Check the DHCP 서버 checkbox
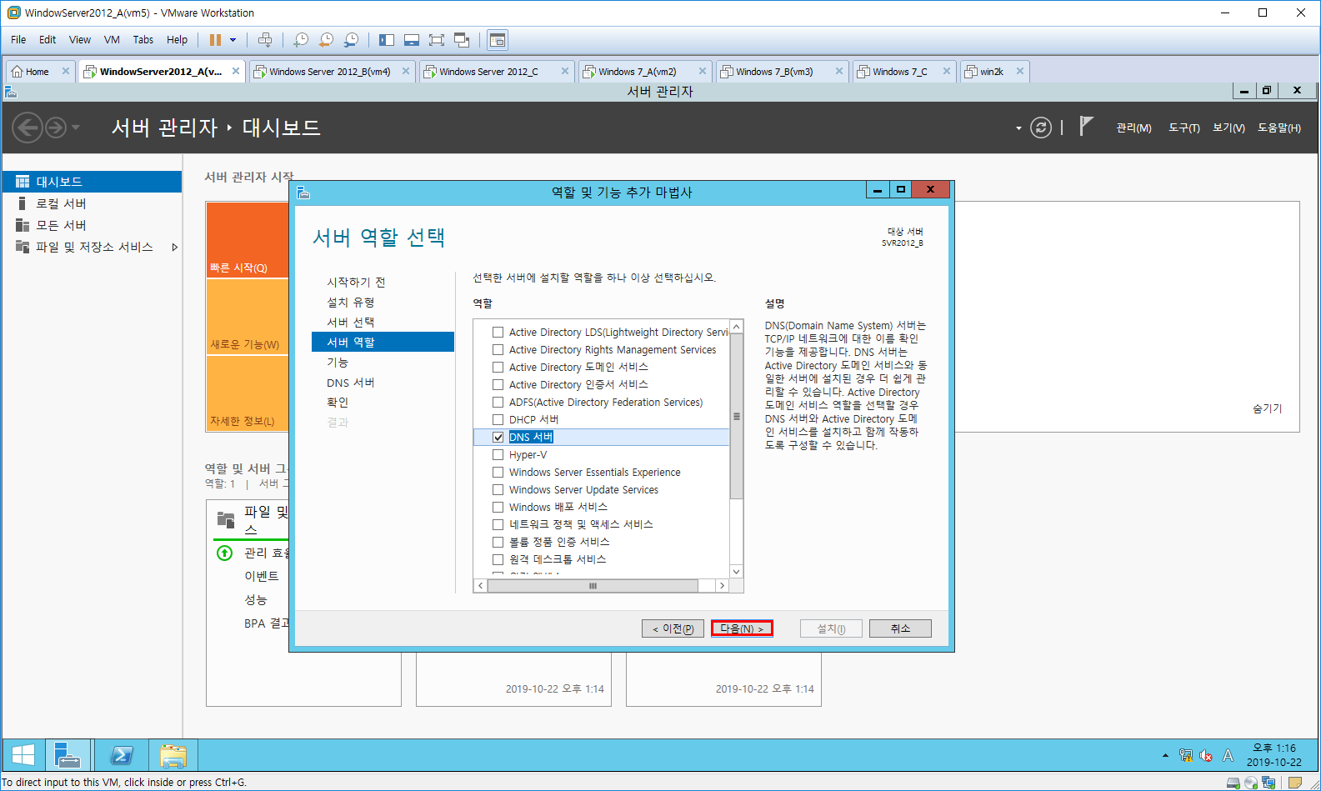 tap(498, 419)
